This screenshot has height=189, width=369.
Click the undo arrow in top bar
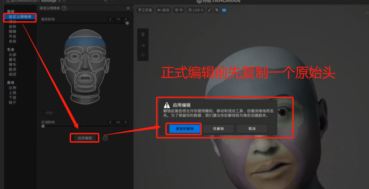click(106, 1)
